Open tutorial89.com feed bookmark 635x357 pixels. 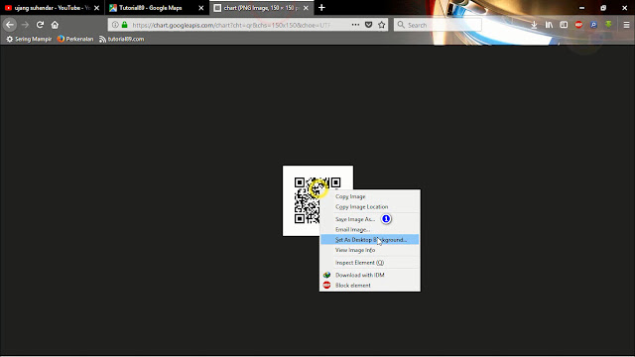click(121, 39)
